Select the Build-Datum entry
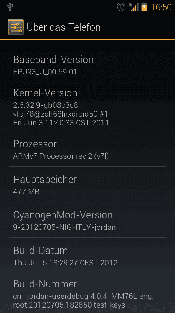This screenshot has height=313, width=175. tap(87, 255)
